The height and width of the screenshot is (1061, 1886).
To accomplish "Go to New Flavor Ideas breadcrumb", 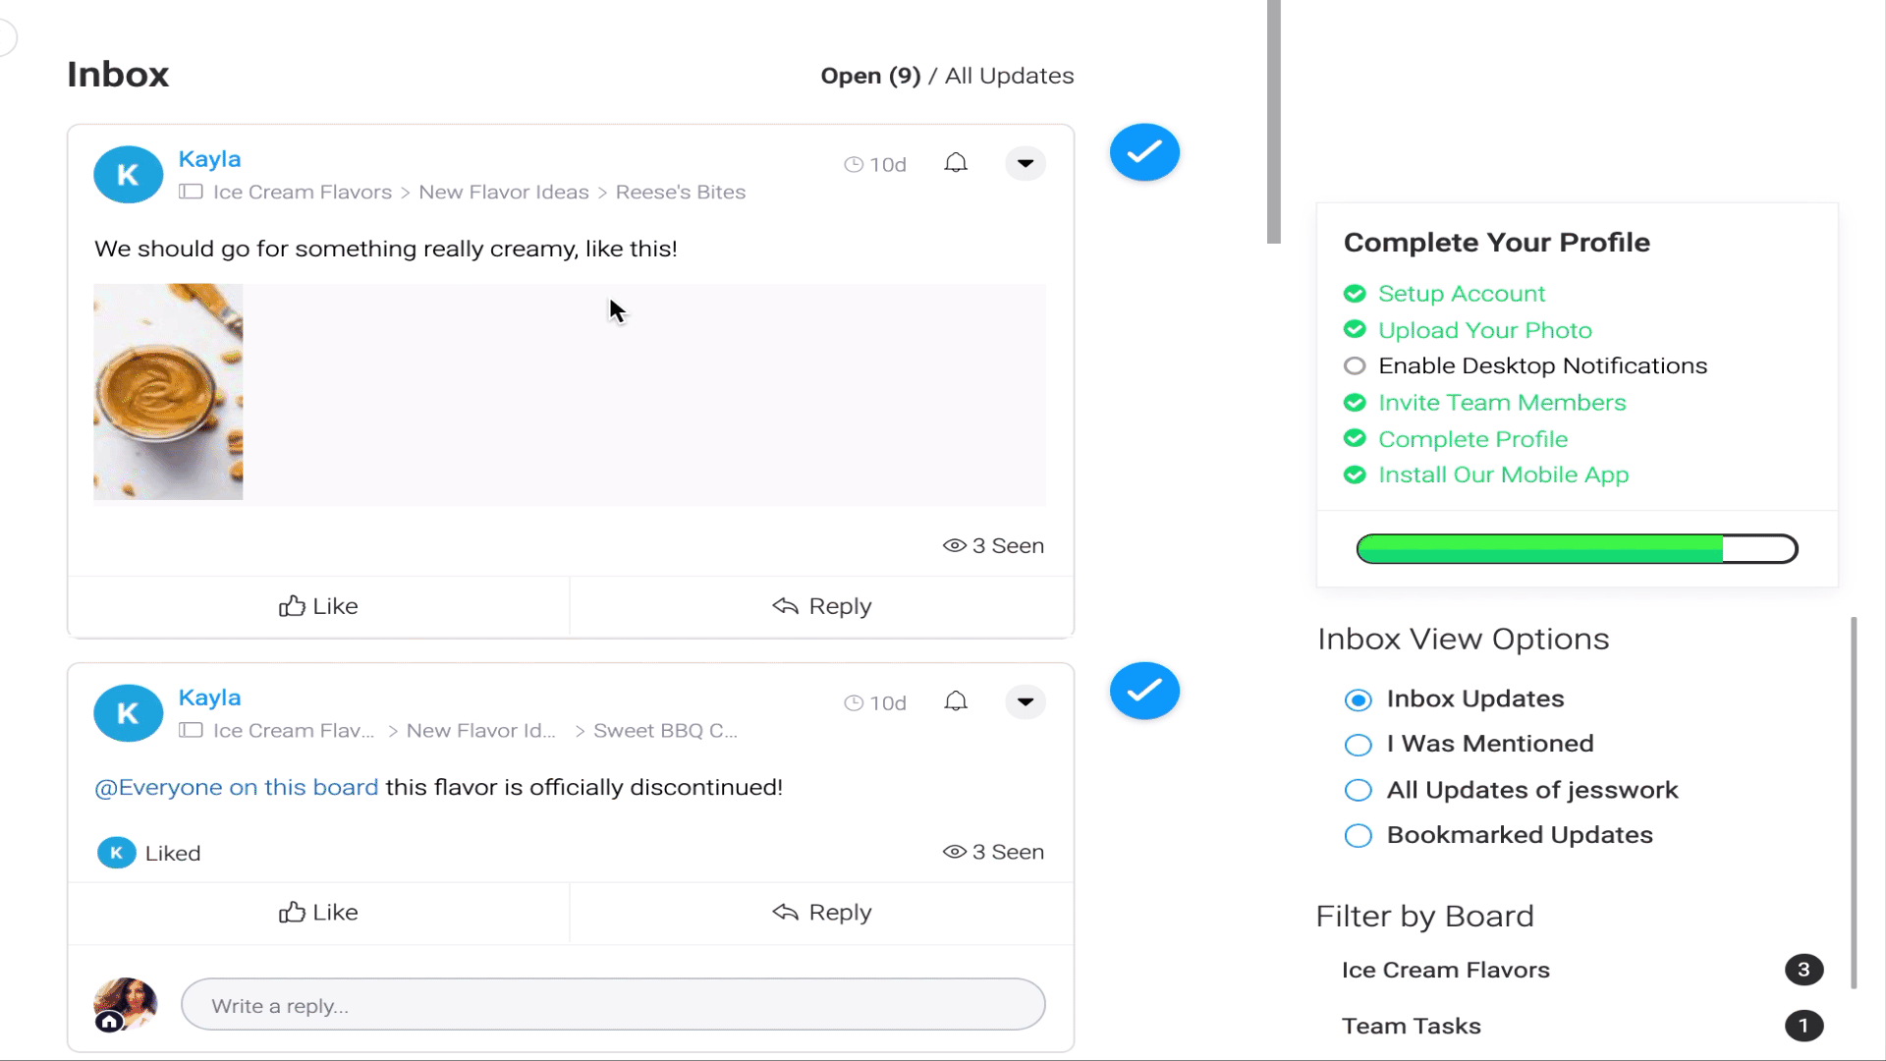I will (504, 192).
